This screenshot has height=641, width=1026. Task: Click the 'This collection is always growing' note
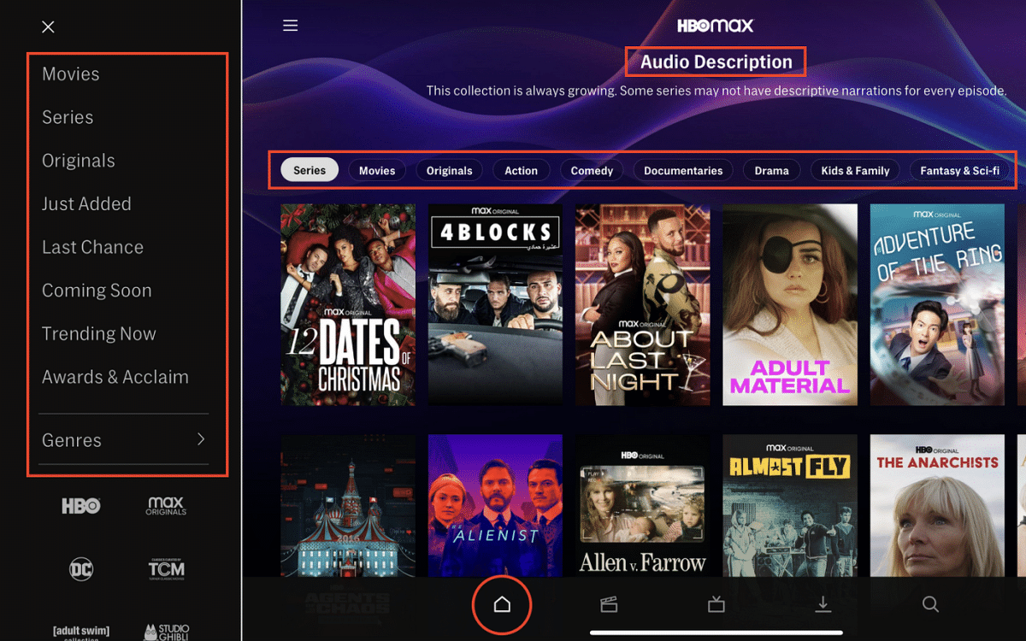716,91
